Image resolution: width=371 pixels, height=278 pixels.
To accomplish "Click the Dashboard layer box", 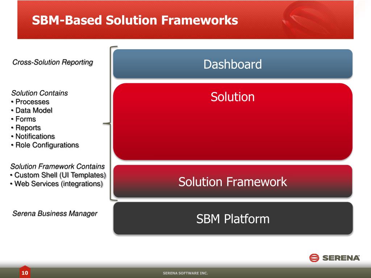I will pyautogui.click(x=233, y=64).
